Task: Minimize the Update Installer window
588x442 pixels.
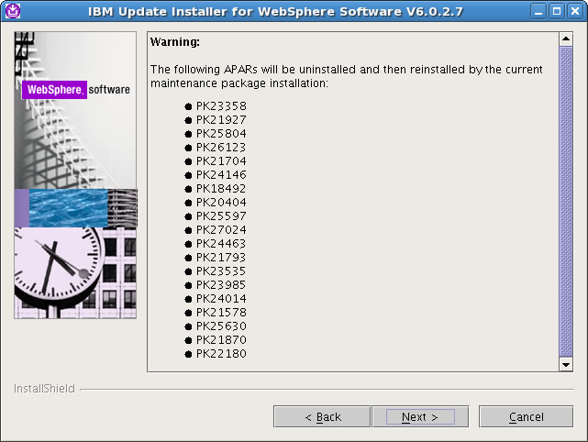Action: [x=538, y=11]
